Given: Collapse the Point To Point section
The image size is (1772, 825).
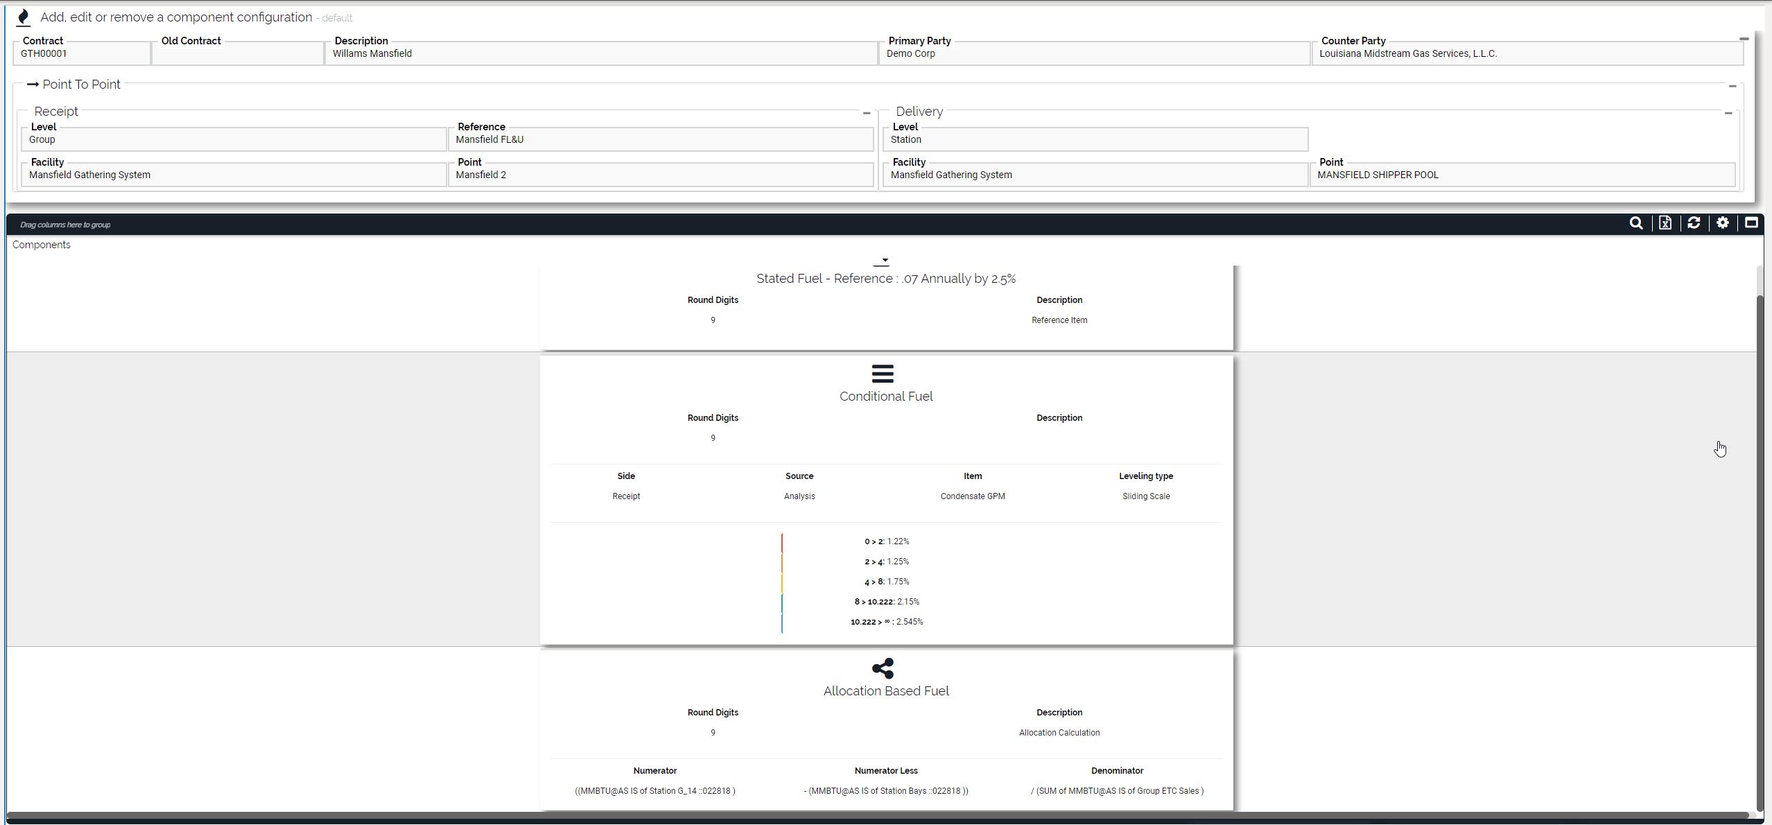Looking at the screenshot, I should 1732,86.
